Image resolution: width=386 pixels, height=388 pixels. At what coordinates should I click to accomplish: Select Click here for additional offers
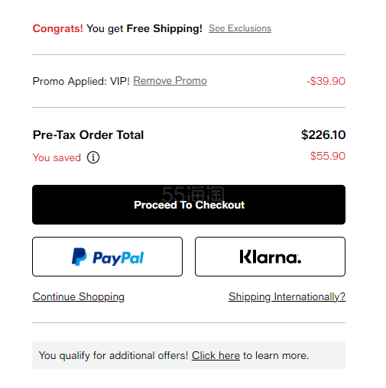pyautogui.click(x=216, y=355)
